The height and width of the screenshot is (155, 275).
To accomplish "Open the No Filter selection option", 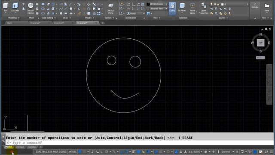I will (x=182, y=8).
